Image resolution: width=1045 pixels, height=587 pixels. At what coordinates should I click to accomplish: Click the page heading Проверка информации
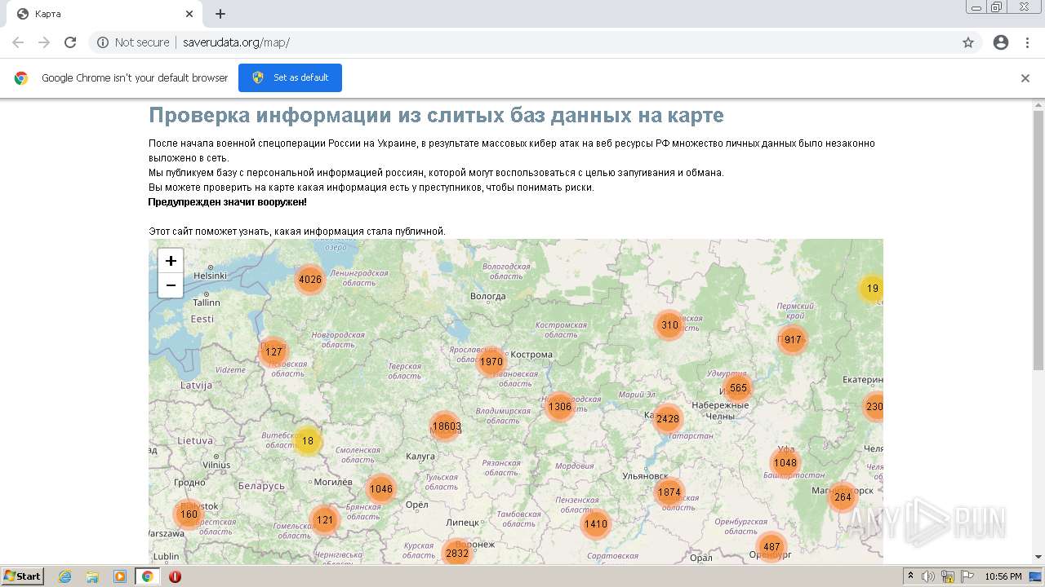[436, 115]
